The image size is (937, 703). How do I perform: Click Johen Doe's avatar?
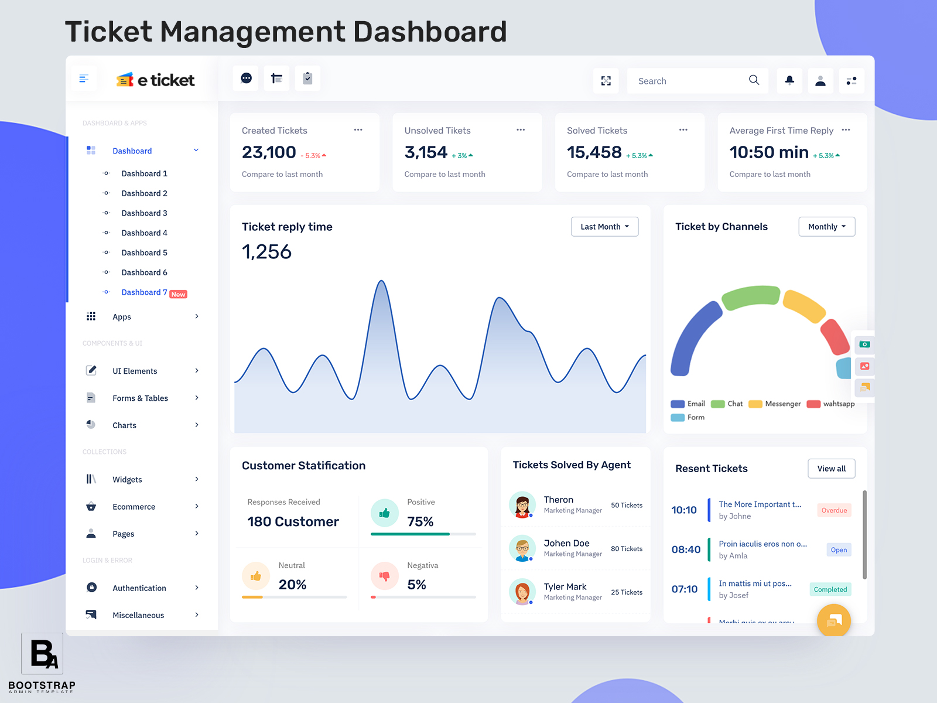(522, 548)
